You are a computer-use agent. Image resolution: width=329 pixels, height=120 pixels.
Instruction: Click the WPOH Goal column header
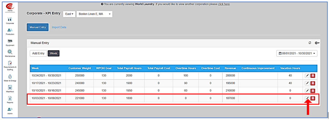pyautogui.click(x=104, y=68)
